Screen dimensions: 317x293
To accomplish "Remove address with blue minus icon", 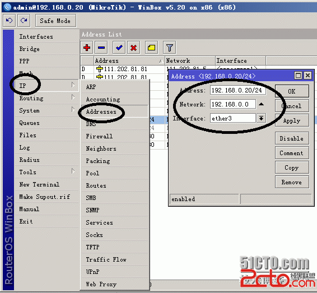I will tap(101, 48).
